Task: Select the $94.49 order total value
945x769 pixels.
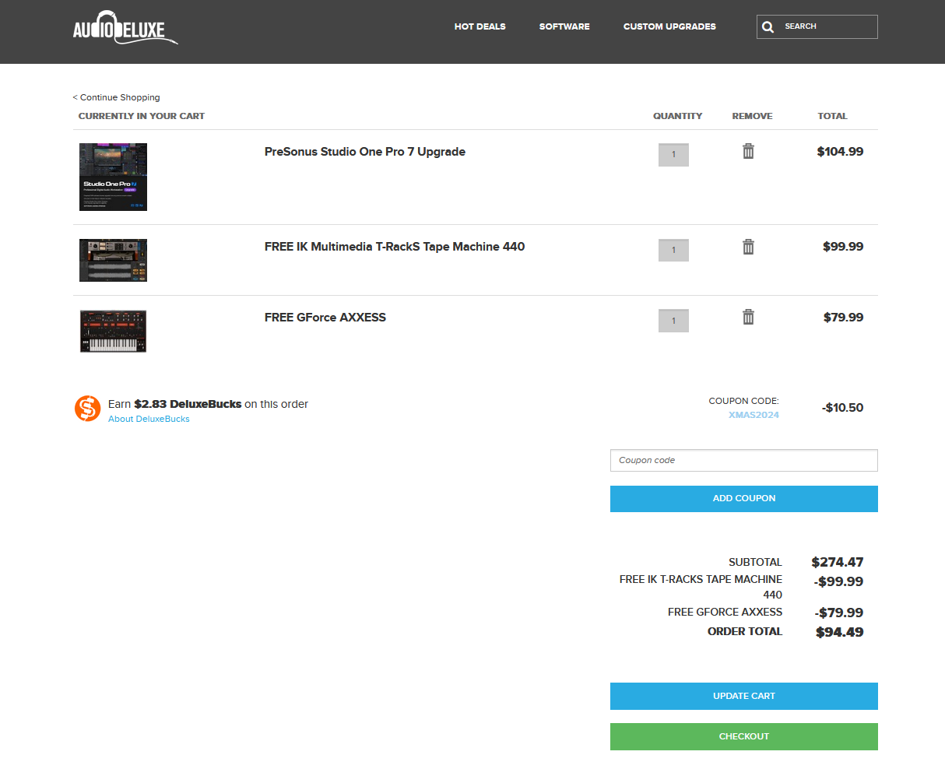Action: 839,632
